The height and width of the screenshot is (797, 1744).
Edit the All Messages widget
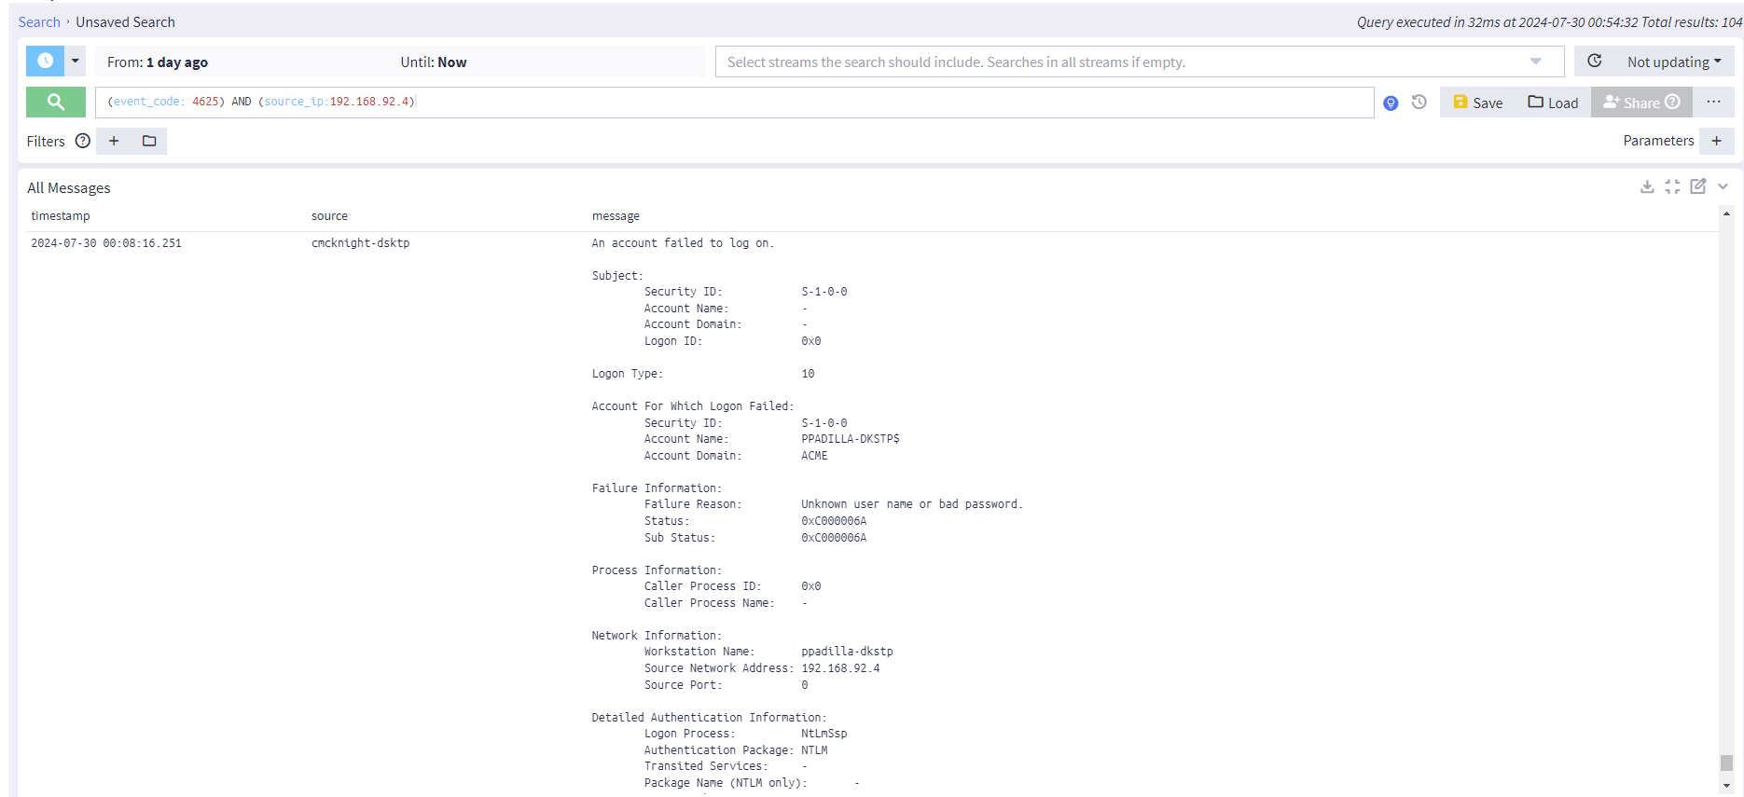click(x=1697, y=186)
